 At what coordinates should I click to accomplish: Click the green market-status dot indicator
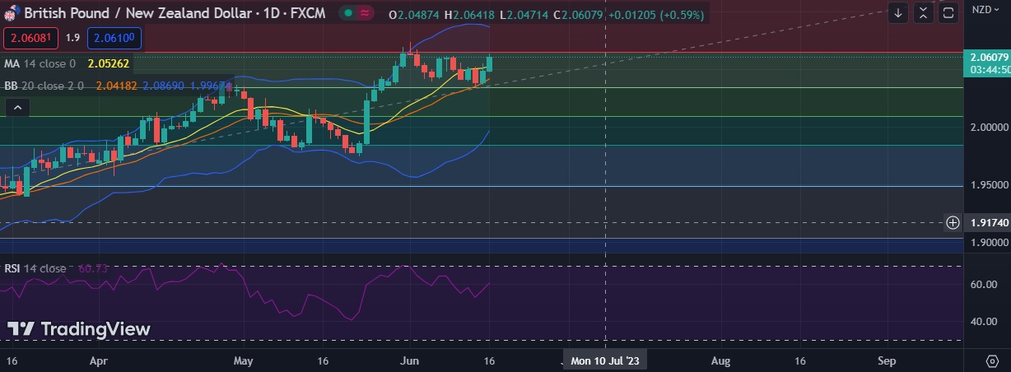pos(349,13)
